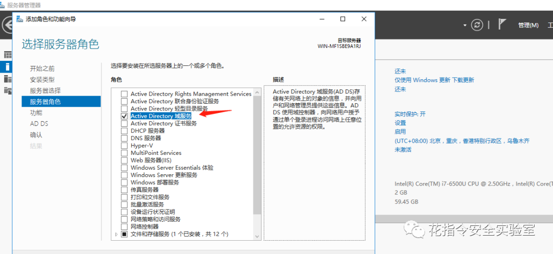The height and width of the screenshot is (254, 553).
Task: Minimize the add roles wizard window
Action: click(322, 19)
